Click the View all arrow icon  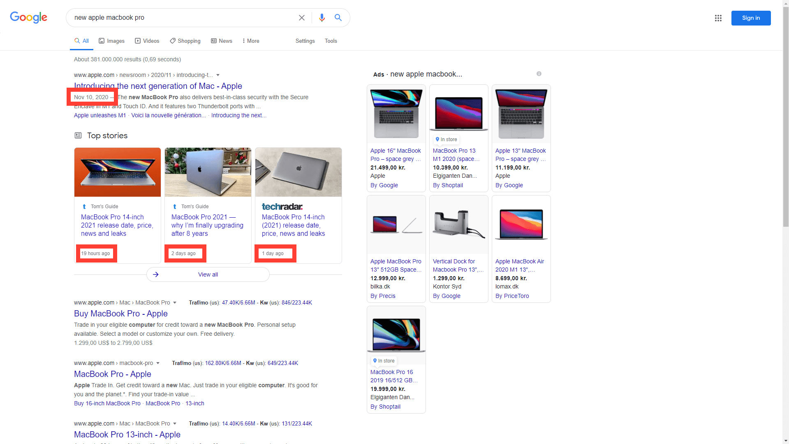(x=156, y=274)
